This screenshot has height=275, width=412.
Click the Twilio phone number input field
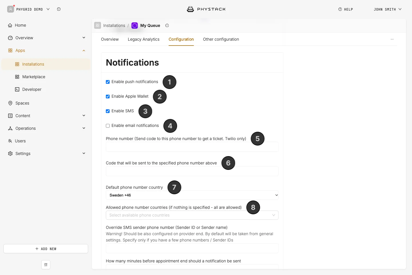192,147
